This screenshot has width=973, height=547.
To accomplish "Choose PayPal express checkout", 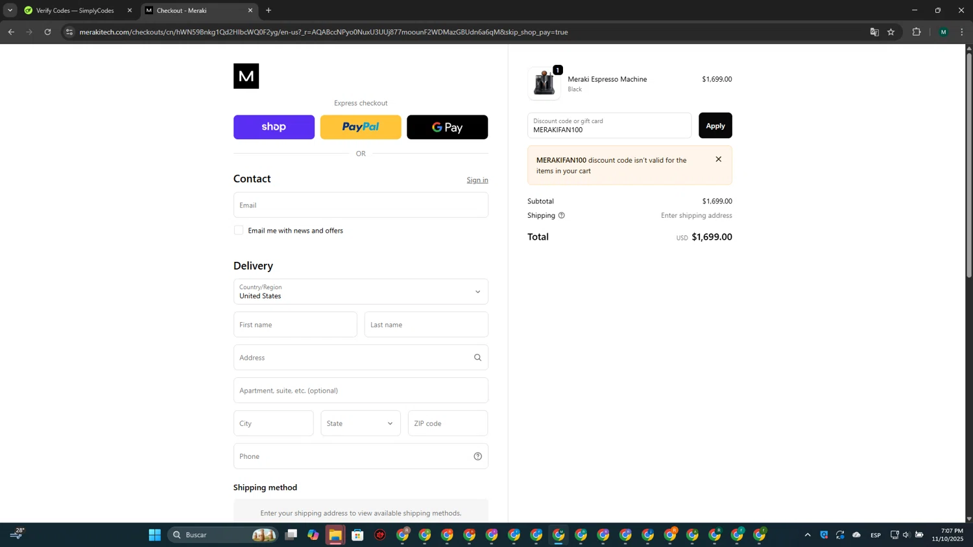I will click(361, 127).
